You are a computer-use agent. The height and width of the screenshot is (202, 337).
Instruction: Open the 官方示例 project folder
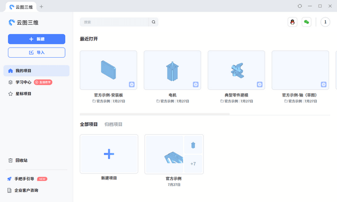point(174,154)
